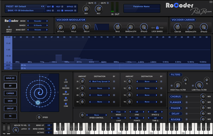The width and height of the screenshot is (213, 136).
Task: Click the modulator Spread knob
Action: tap(144, 27)
